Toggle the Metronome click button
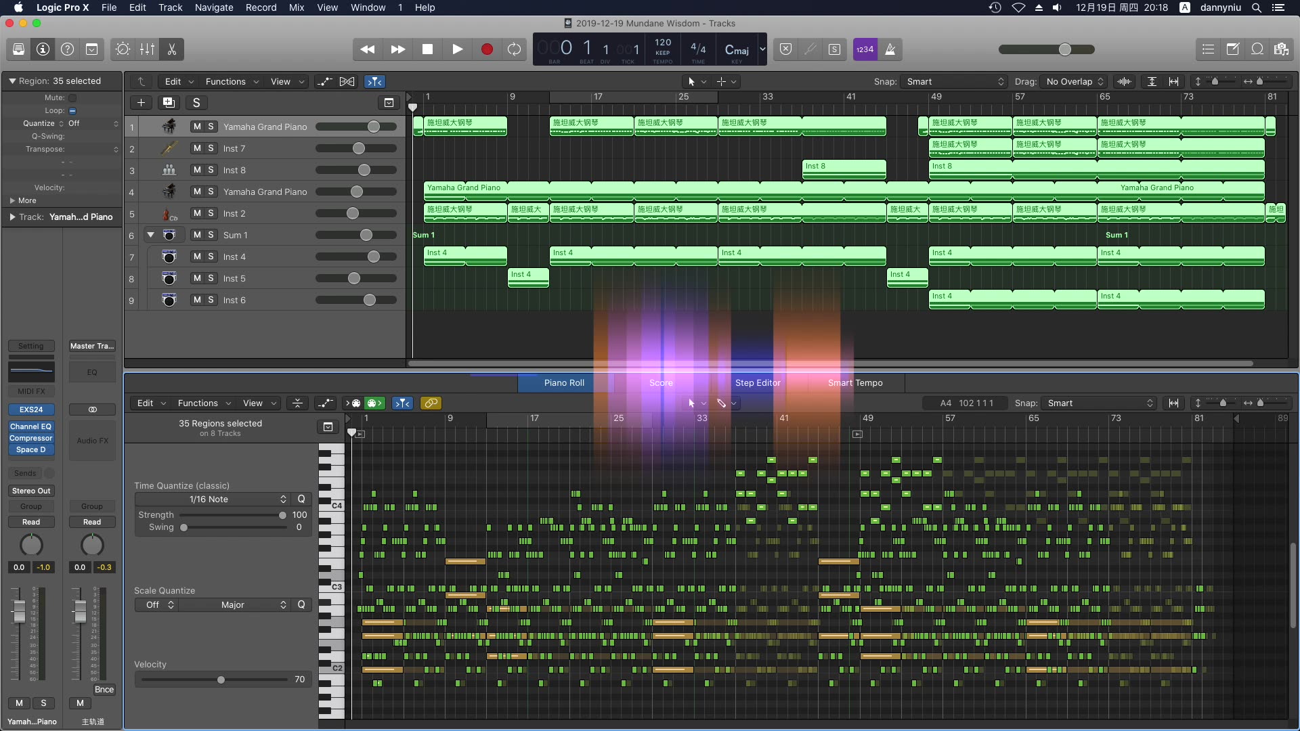Image resolution: width=1300 pixels, height=731 pixels. (x=890, y=49)
